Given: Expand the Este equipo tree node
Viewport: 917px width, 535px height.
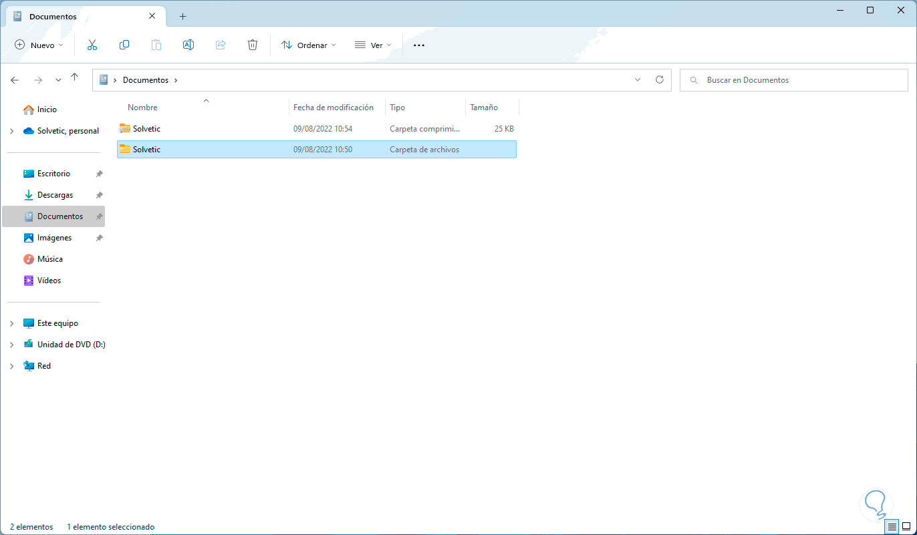Looking at the screenshot, I should tap(12, 323).
